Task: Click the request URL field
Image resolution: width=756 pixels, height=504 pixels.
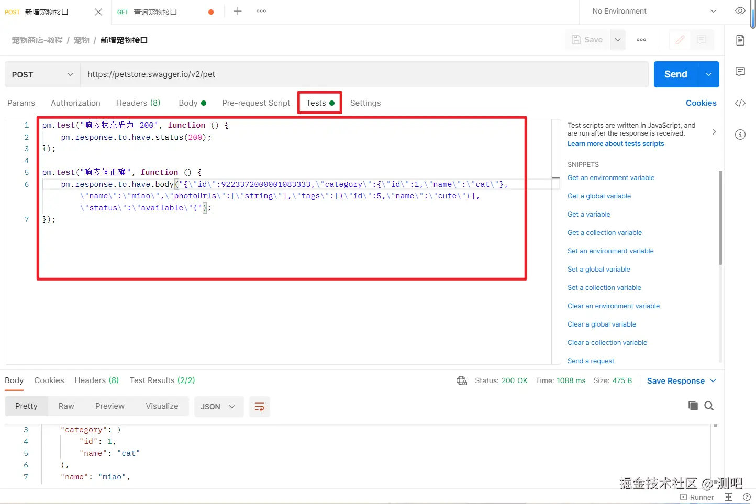Action: (x=364, y=74)
